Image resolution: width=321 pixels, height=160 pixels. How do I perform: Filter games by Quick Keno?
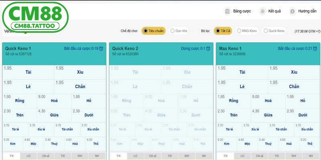[274, 31]
